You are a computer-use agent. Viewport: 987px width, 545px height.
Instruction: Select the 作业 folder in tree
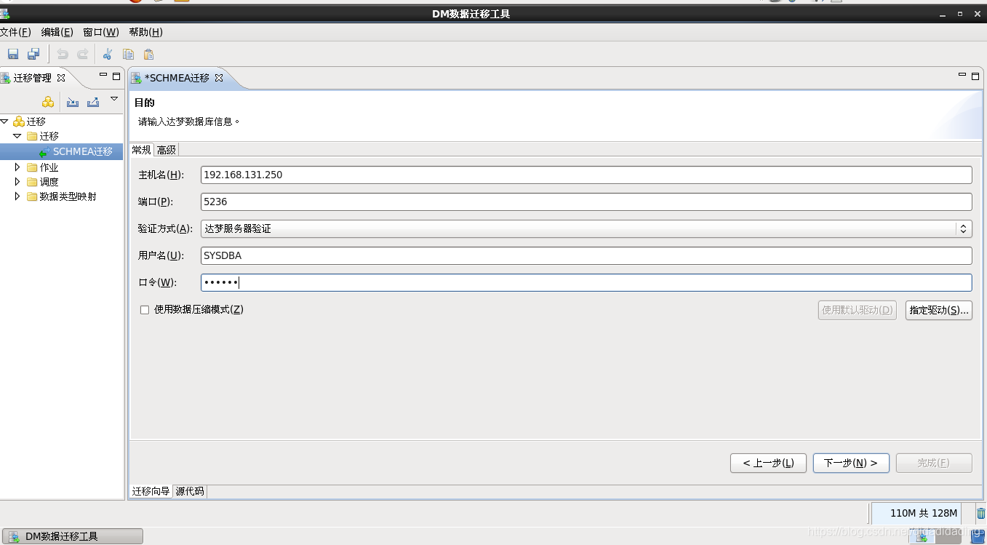tap(49, 167)
